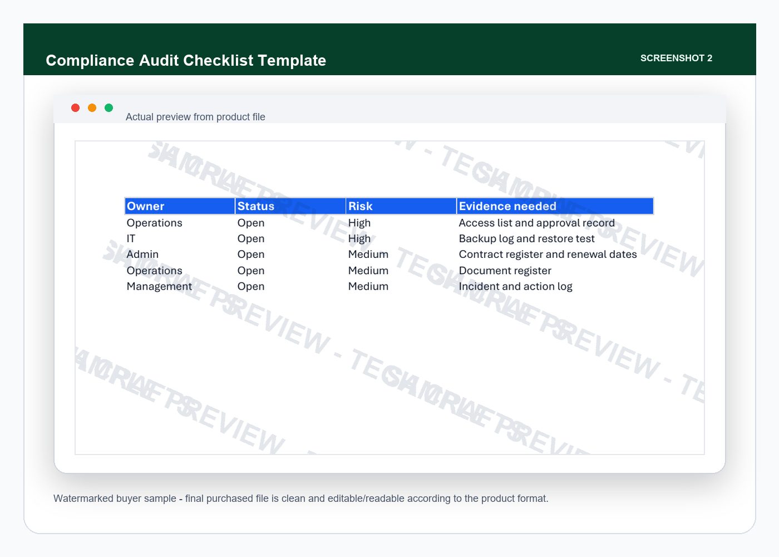
Task: Click Medium risk in the Admin row
Action: tap(368, 255)
